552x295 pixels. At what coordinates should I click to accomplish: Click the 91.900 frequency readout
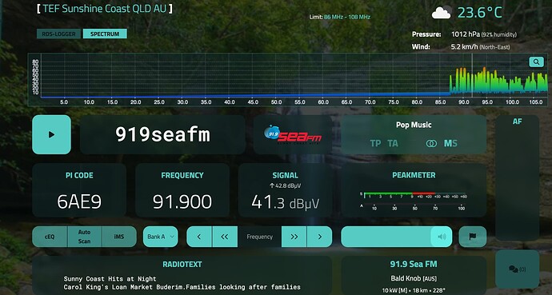tap(182, 201)
